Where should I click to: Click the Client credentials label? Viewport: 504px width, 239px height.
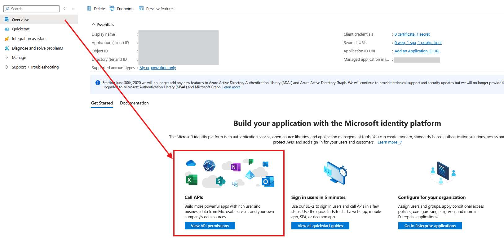(x=358, y=34)
